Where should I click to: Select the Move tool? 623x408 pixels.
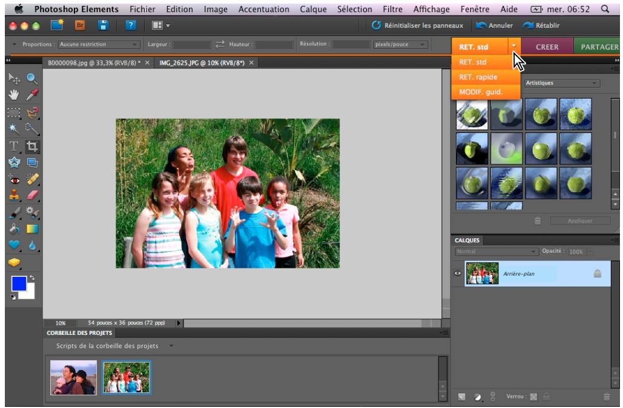14,79
